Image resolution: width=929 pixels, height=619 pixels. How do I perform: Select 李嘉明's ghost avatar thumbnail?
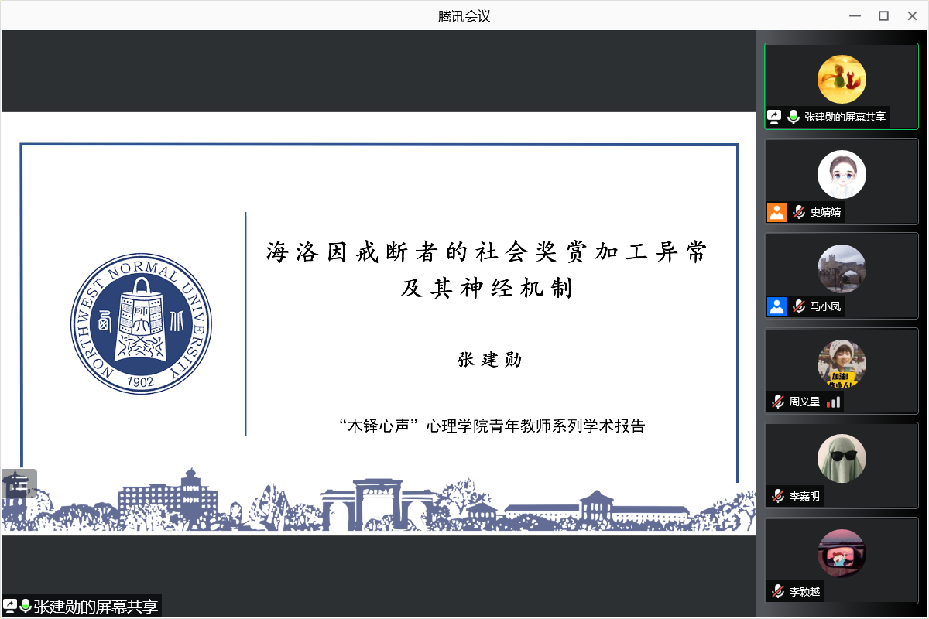tap(842, 459)
